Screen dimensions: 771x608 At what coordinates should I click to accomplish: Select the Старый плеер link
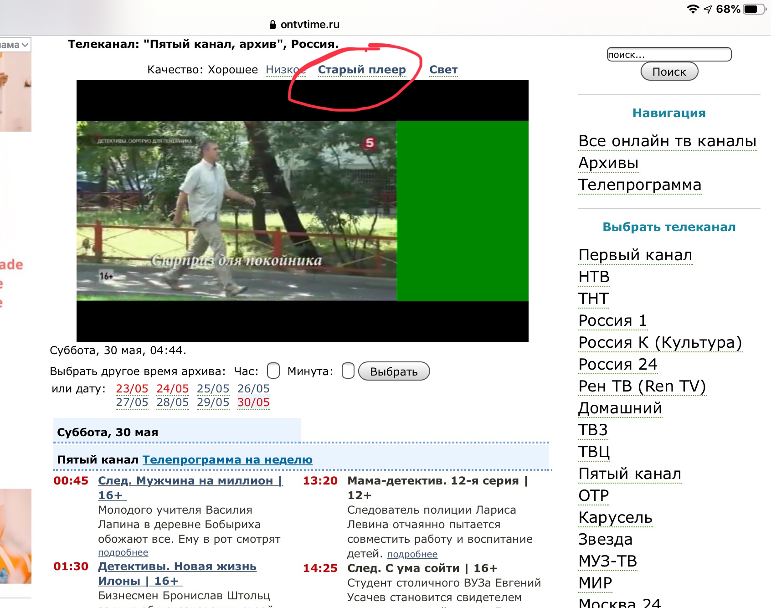tap(362, 70)
